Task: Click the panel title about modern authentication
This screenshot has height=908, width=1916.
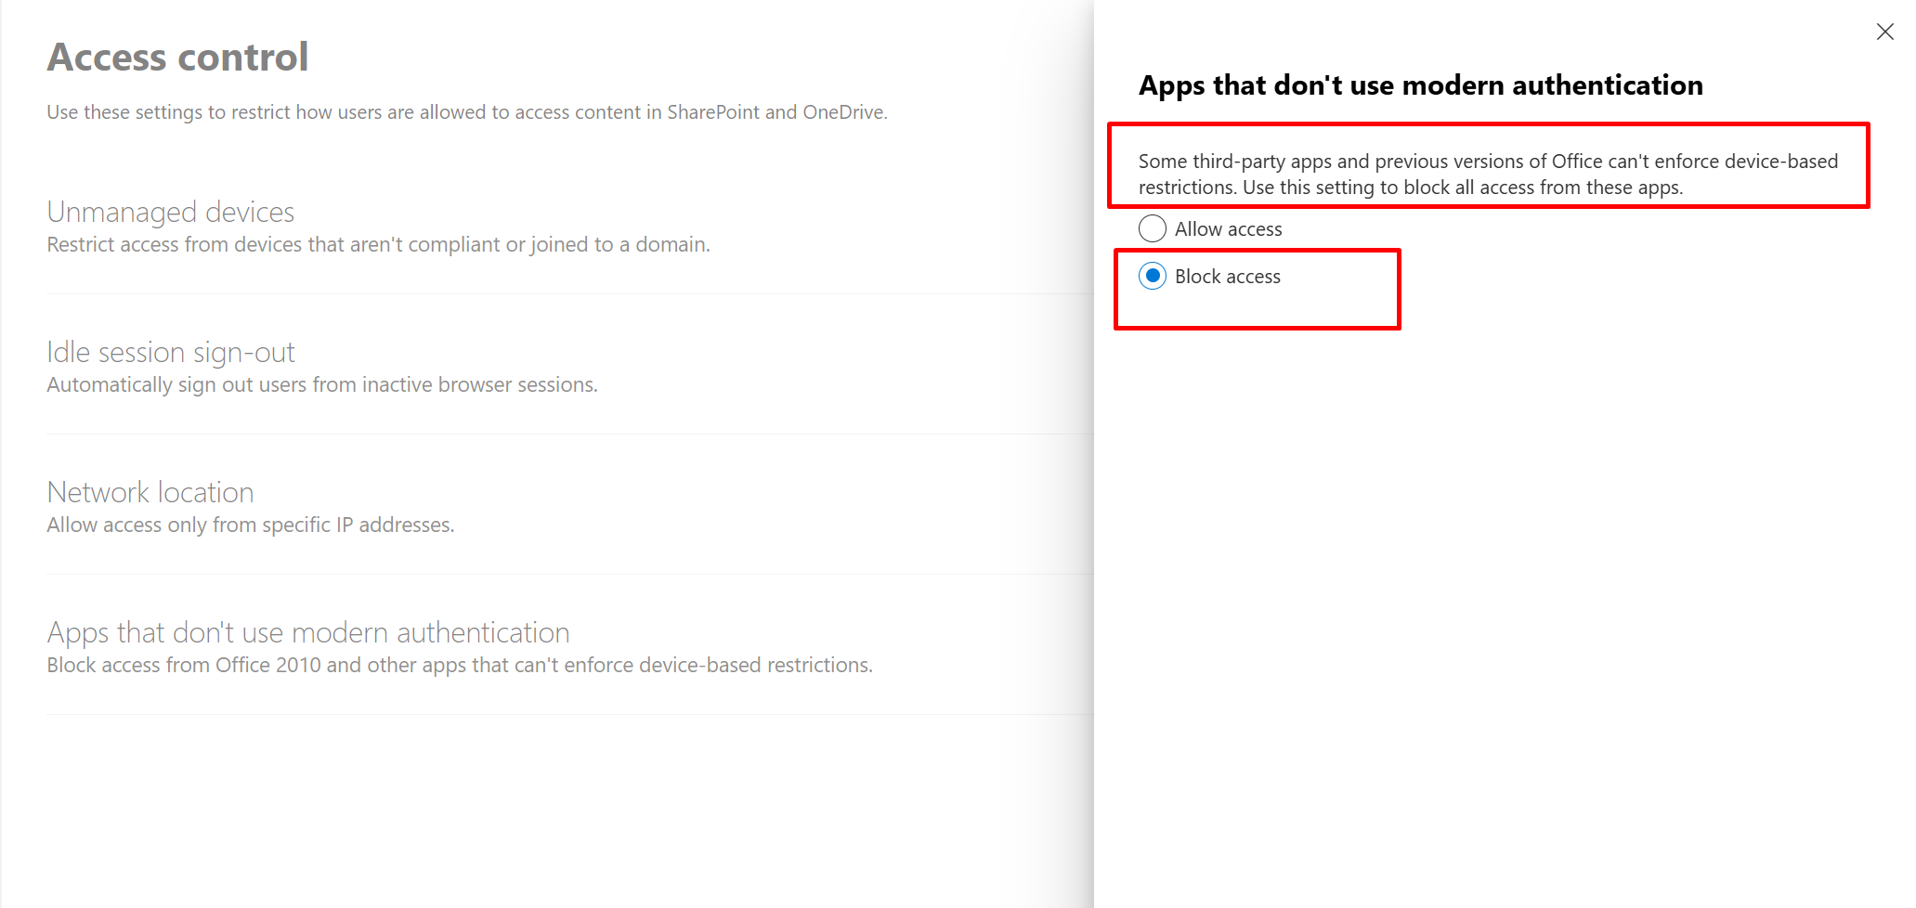Action: 1420,85
